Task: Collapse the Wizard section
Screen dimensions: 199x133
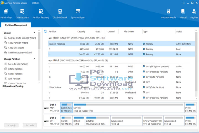Action: (x=35, y=33)
